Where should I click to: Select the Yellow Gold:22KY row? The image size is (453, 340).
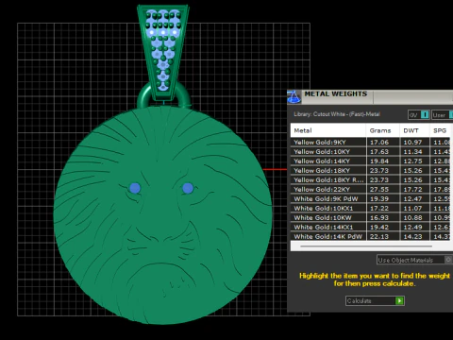point(370,189)
